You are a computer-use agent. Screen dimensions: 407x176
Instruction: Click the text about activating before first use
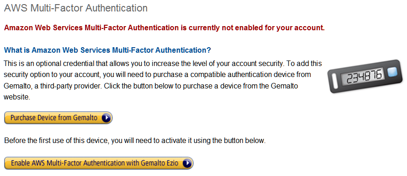(x=135, y=141)
